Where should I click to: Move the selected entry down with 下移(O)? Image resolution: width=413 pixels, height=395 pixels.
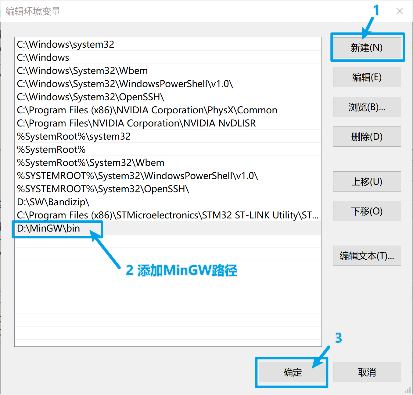pos(367,211)
